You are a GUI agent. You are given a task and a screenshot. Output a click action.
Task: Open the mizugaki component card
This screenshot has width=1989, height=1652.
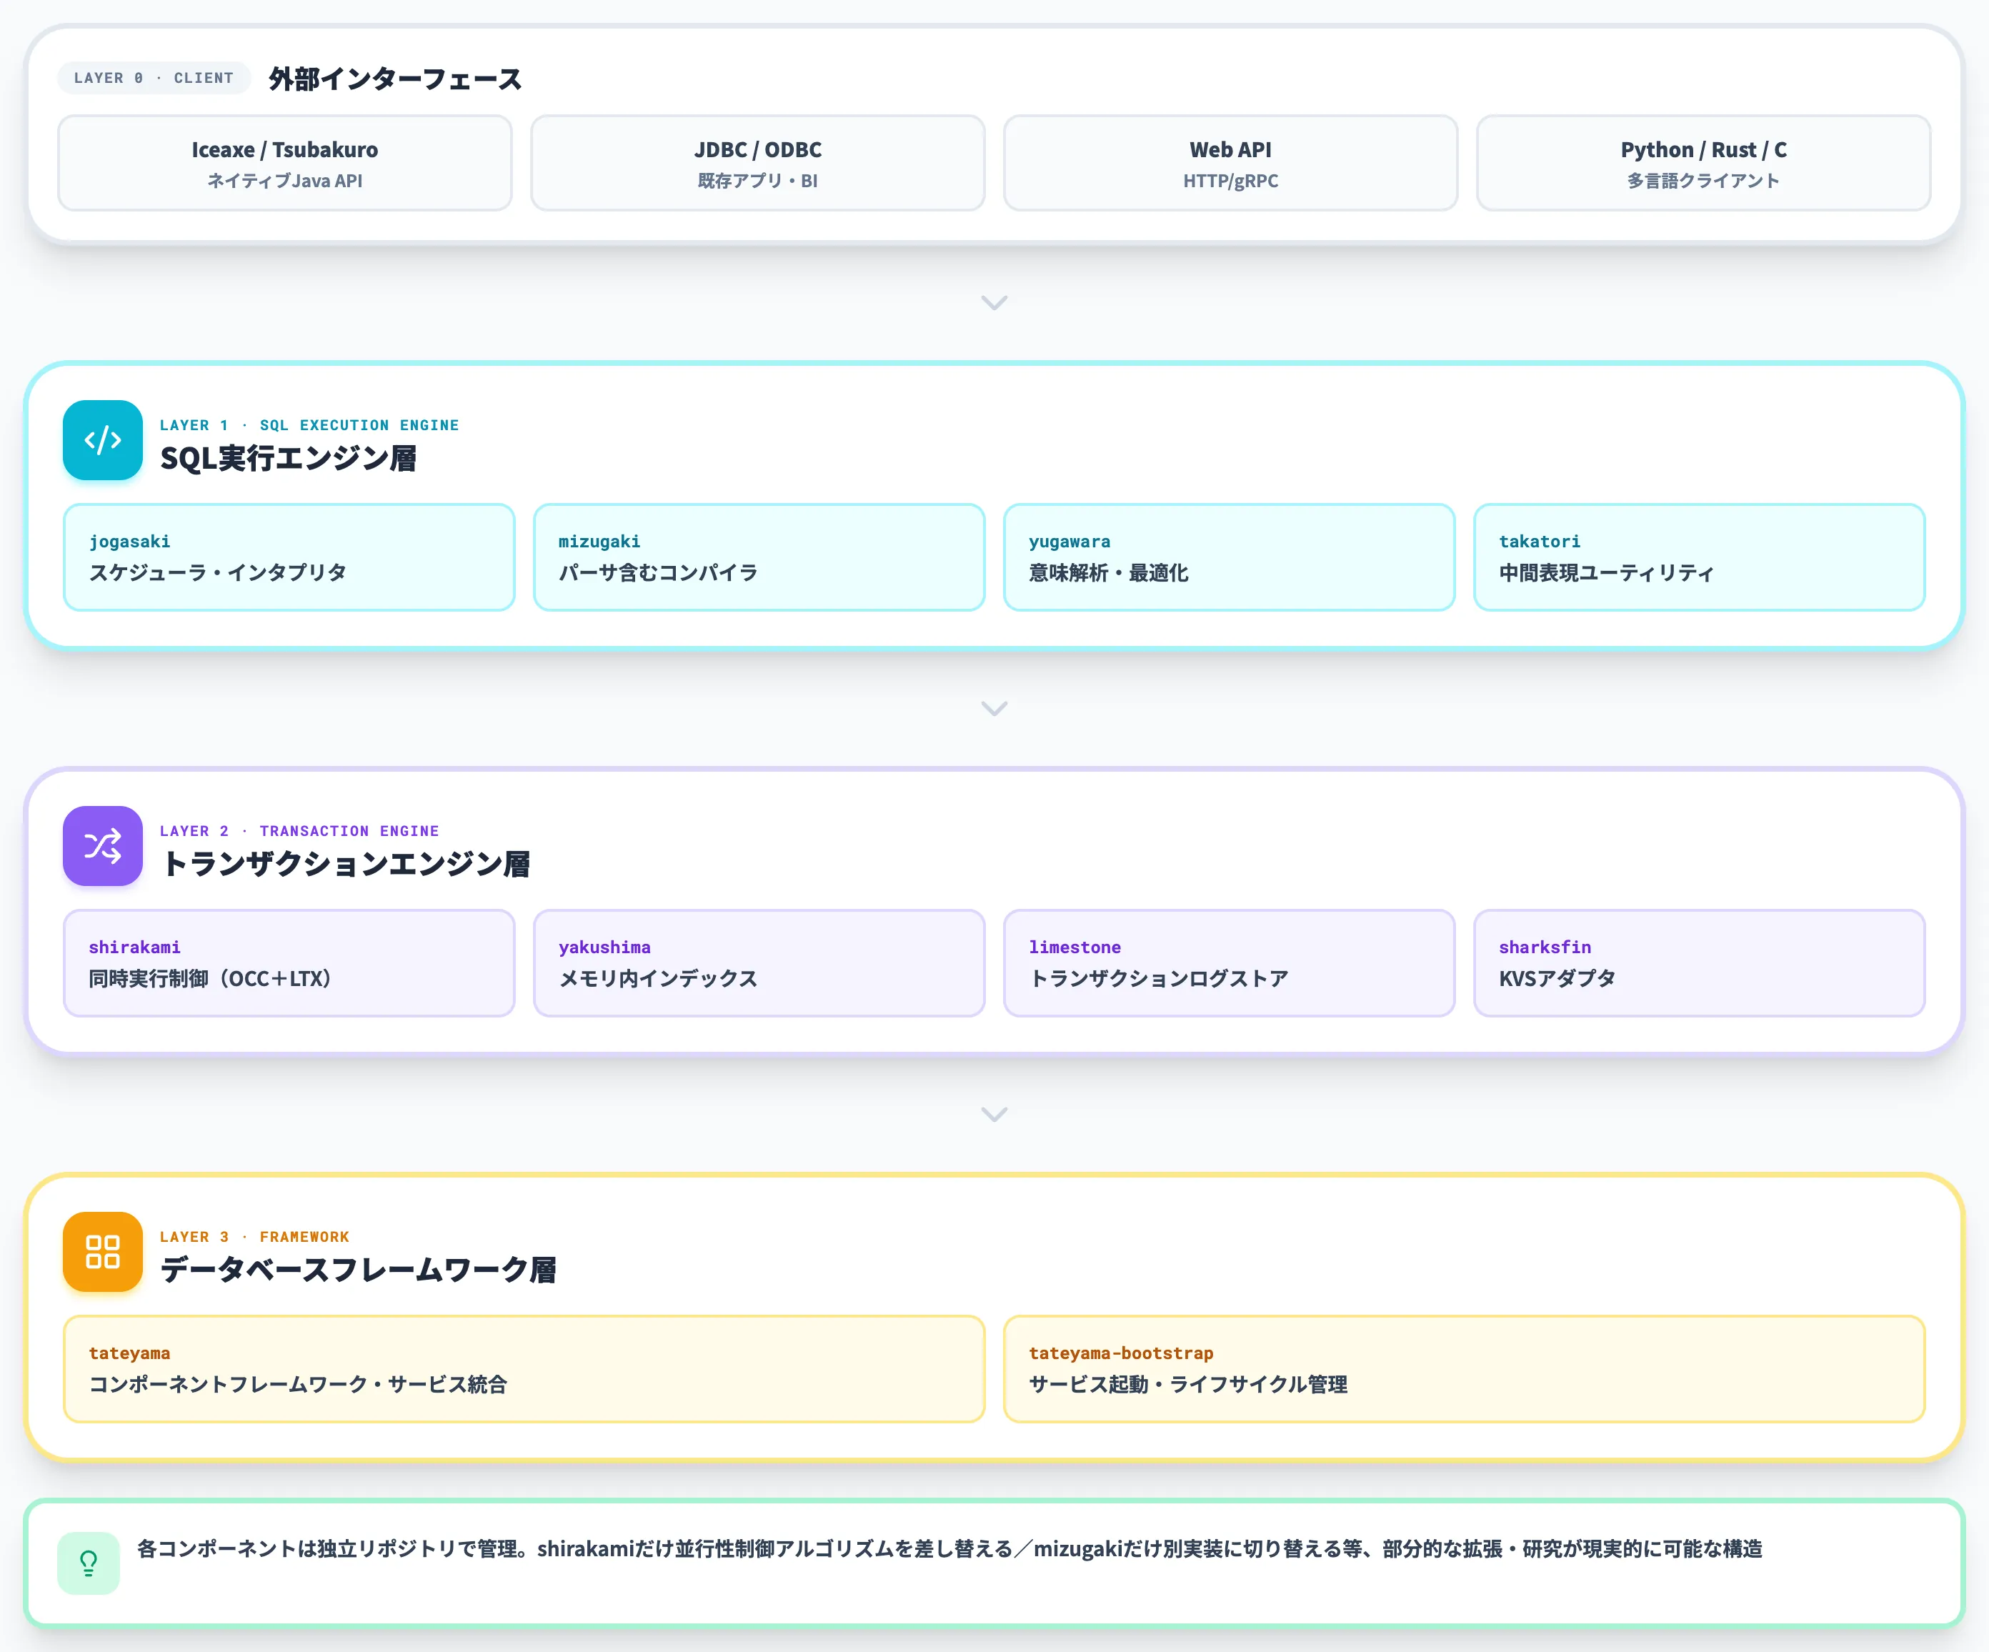[x=759, y=557]
